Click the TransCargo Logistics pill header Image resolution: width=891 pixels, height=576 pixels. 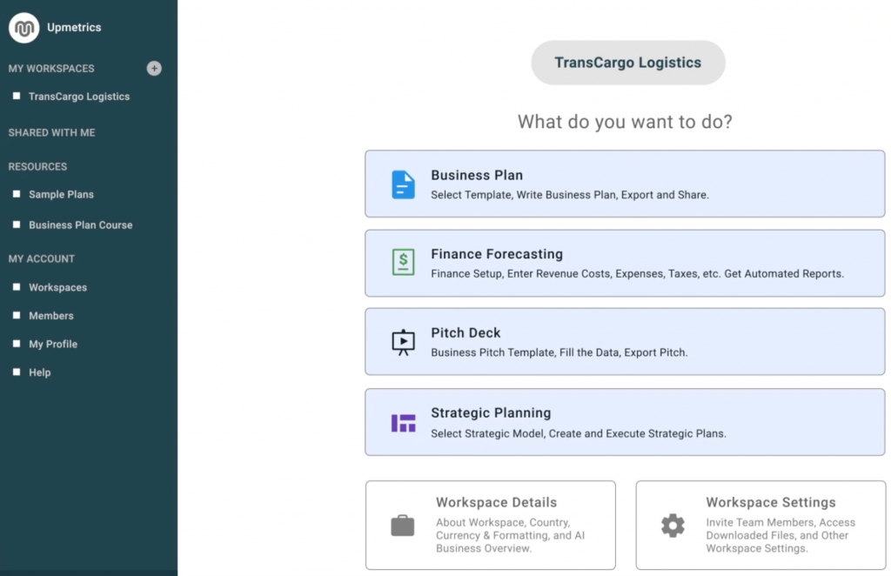628,63
